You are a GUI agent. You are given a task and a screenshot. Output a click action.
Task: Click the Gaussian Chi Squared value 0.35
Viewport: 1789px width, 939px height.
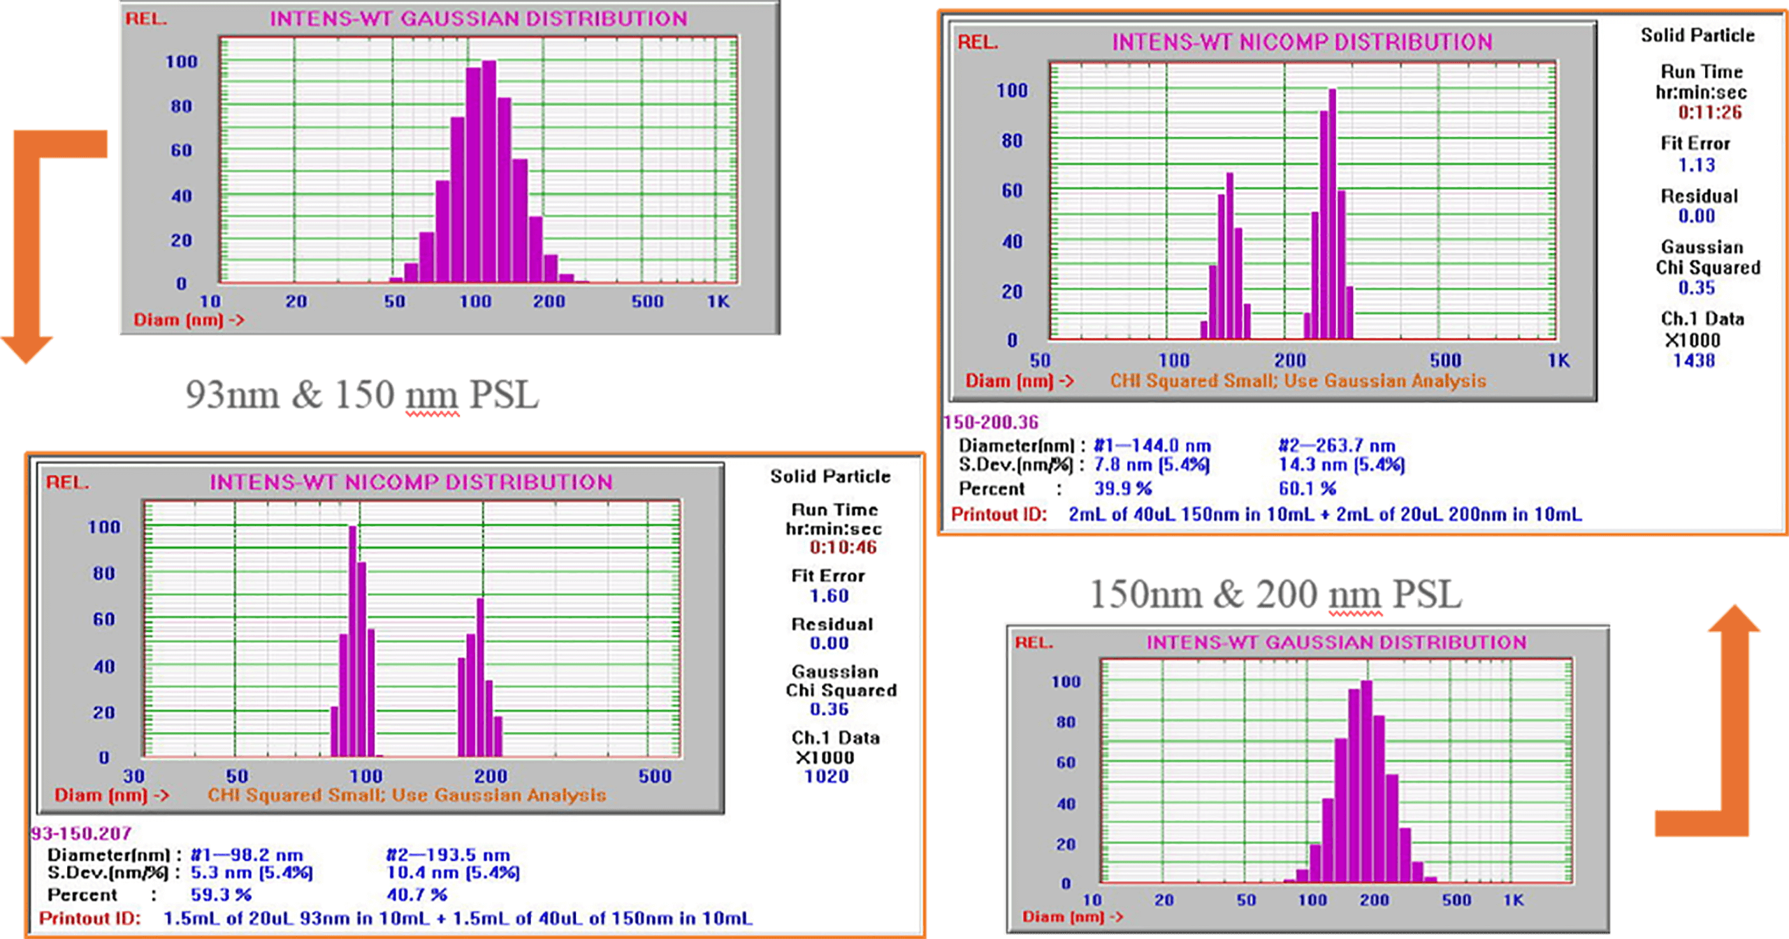(x=1697, y=288)
